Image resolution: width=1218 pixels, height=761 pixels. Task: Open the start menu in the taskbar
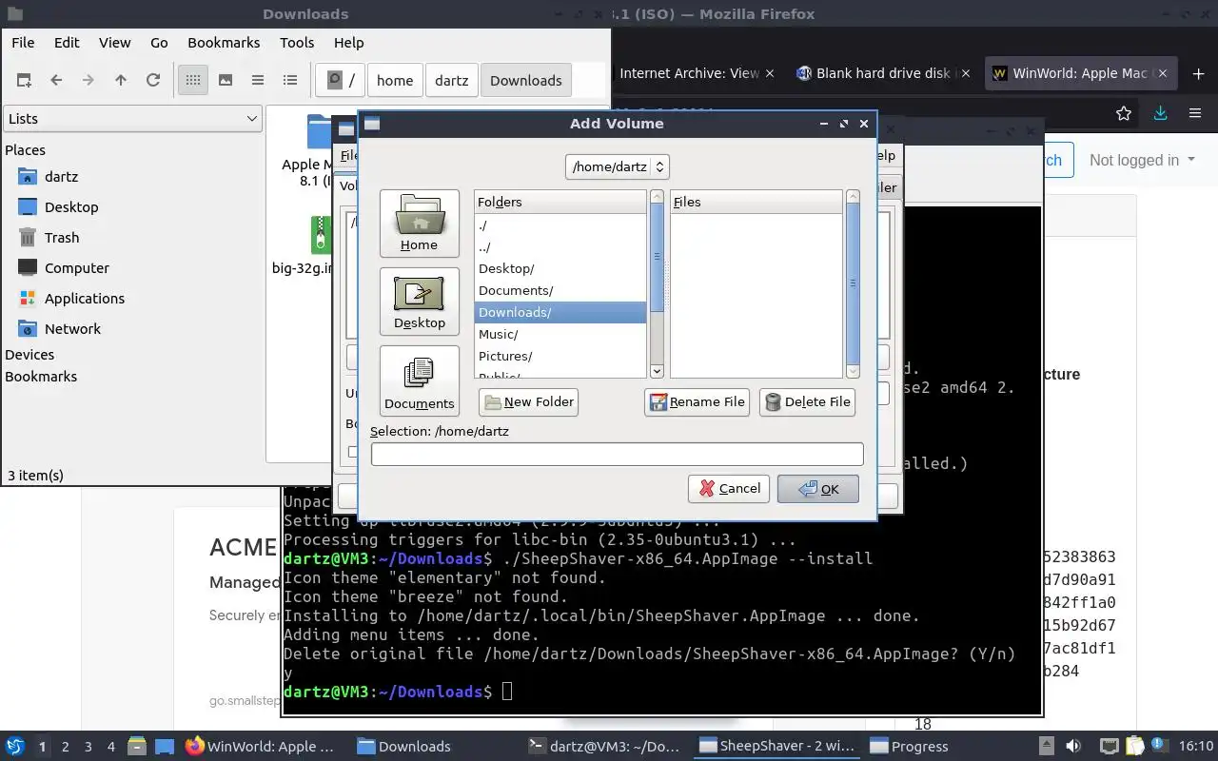(15, 747)
